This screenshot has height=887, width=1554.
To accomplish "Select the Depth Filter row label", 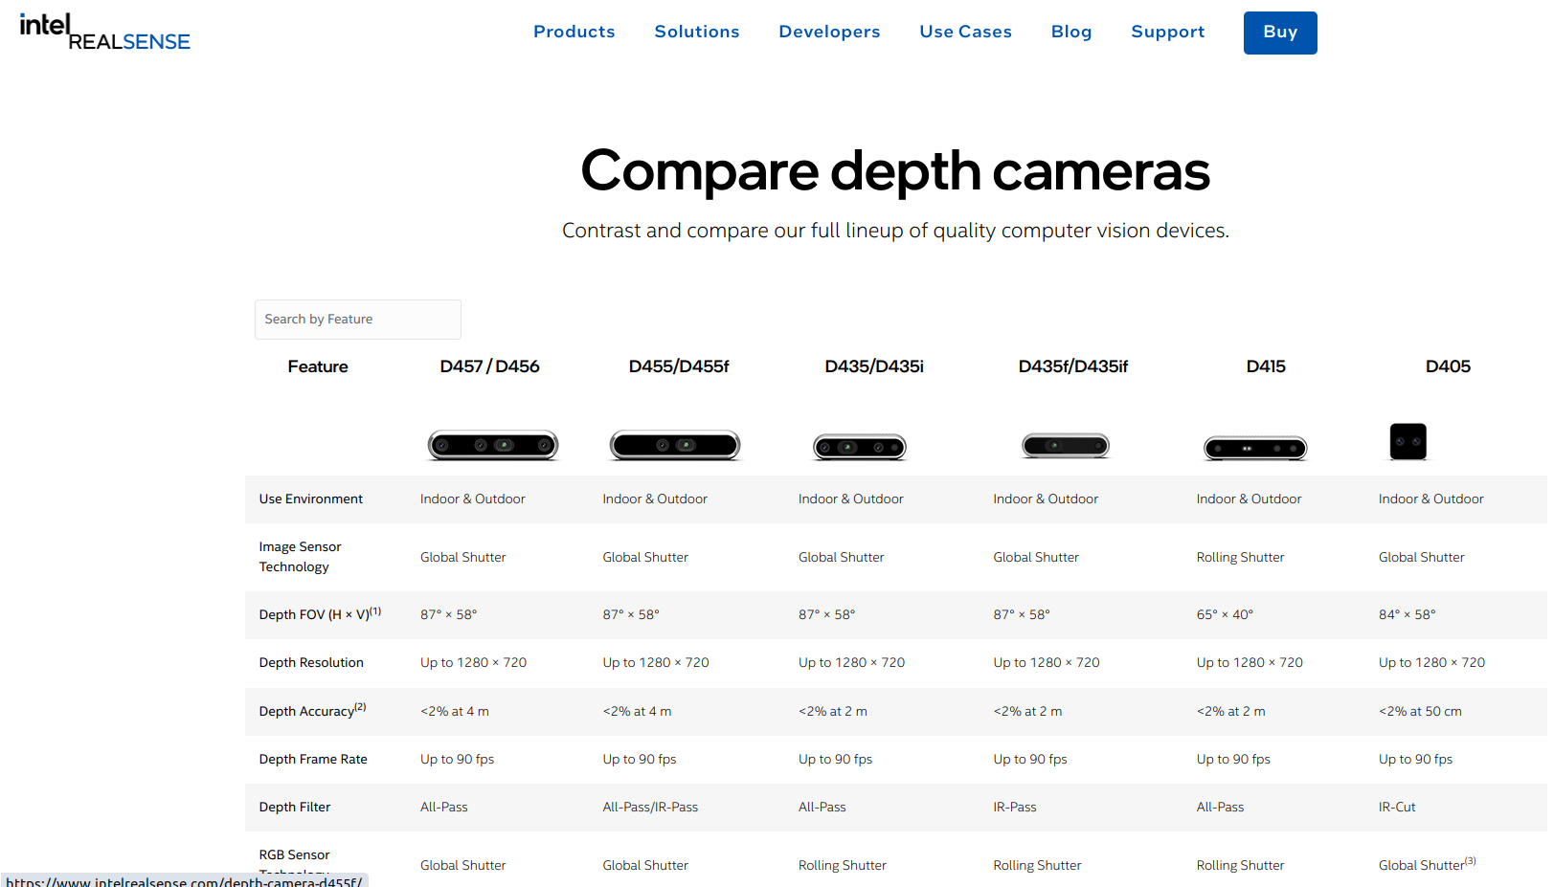I will [x=295, y=808].
